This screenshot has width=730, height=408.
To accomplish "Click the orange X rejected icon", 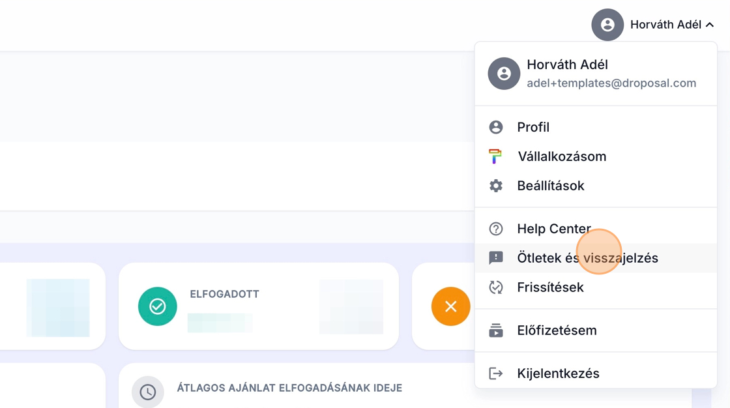I will pos(450,306).
